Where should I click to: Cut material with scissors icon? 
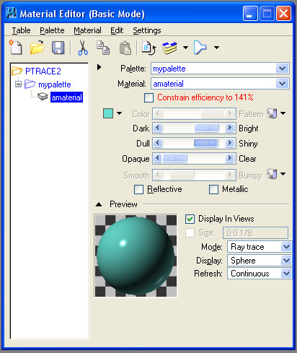(83, 48)
